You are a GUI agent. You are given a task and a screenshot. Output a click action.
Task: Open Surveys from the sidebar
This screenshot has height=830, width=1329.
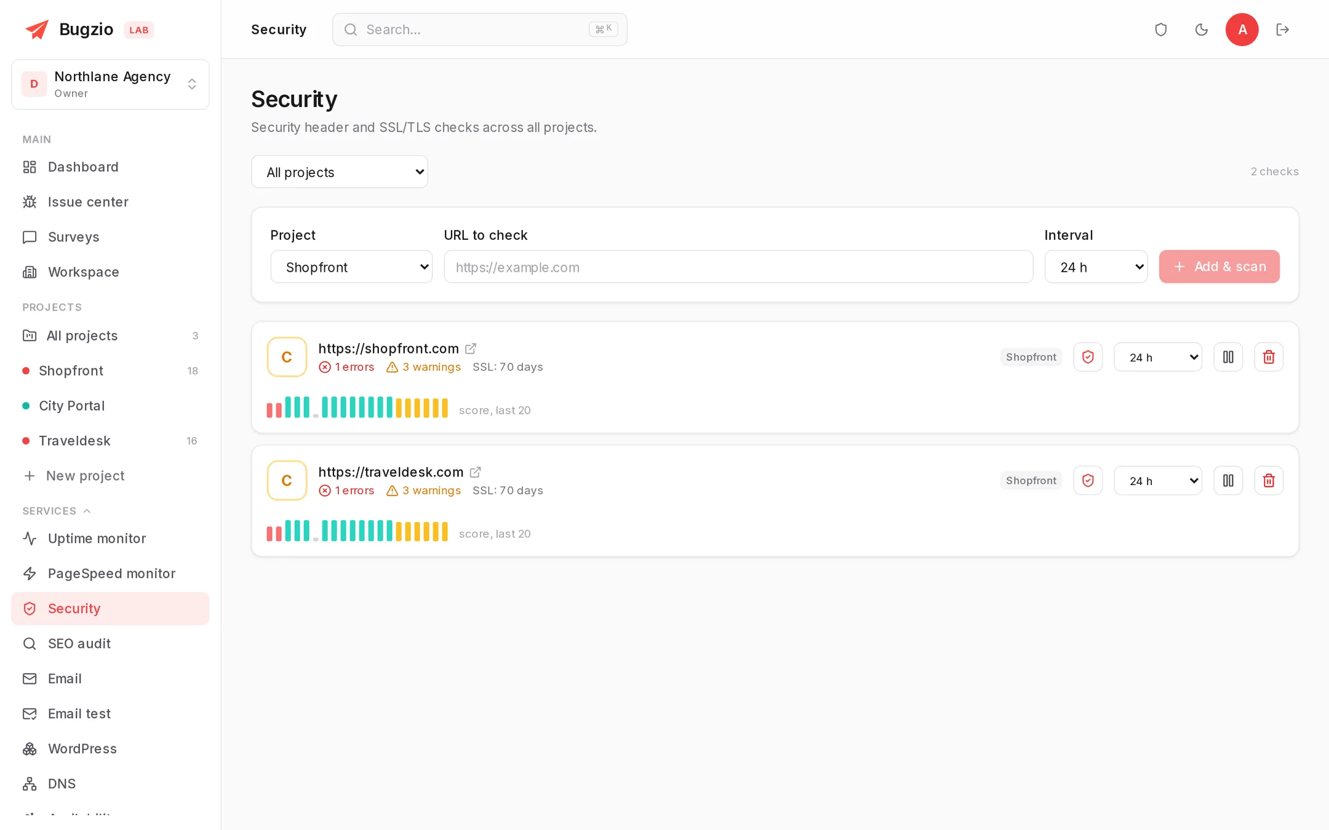pos(110,237)
